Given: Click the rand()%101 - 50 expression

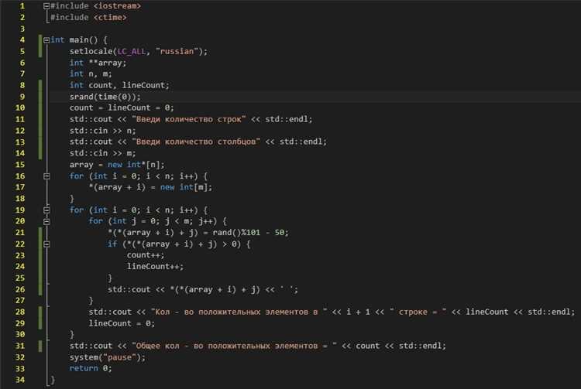Looking at the screenshot, I should coord(250,233).
